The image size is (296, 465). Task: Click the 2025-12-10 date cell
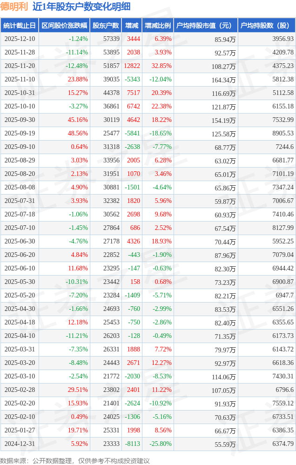tap(20, 39)
